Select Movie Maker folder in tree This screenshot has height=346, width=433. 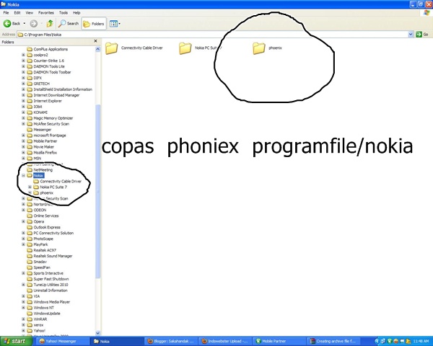click(x=43, y=147)
